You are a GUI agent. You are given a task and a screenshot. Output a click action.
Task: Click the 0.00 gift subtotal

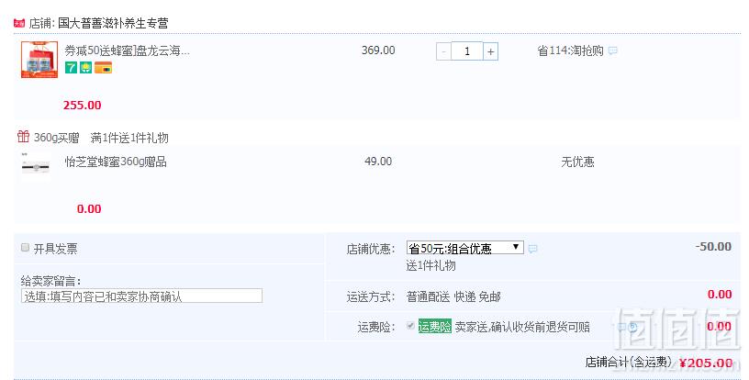click(89, 208)
